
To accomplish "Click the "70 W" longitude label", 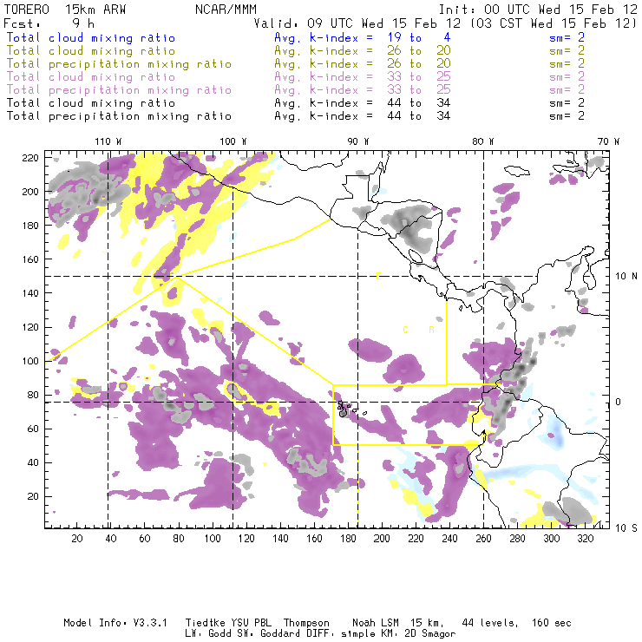I will click(x=608, y=141).
